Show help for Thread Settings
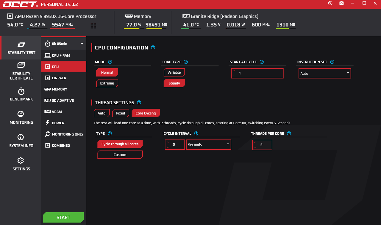Image resolution: width=381 pixels, height=225 pixels. tap(139, 103)
